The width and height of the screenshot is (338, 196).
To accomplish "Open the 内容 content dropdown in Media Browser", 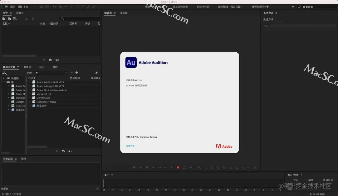I will pyautogui.click(x=51, y=73).
